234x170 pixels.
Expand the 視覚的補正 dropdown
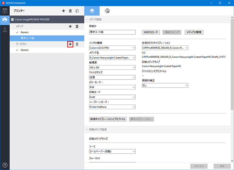165,85
